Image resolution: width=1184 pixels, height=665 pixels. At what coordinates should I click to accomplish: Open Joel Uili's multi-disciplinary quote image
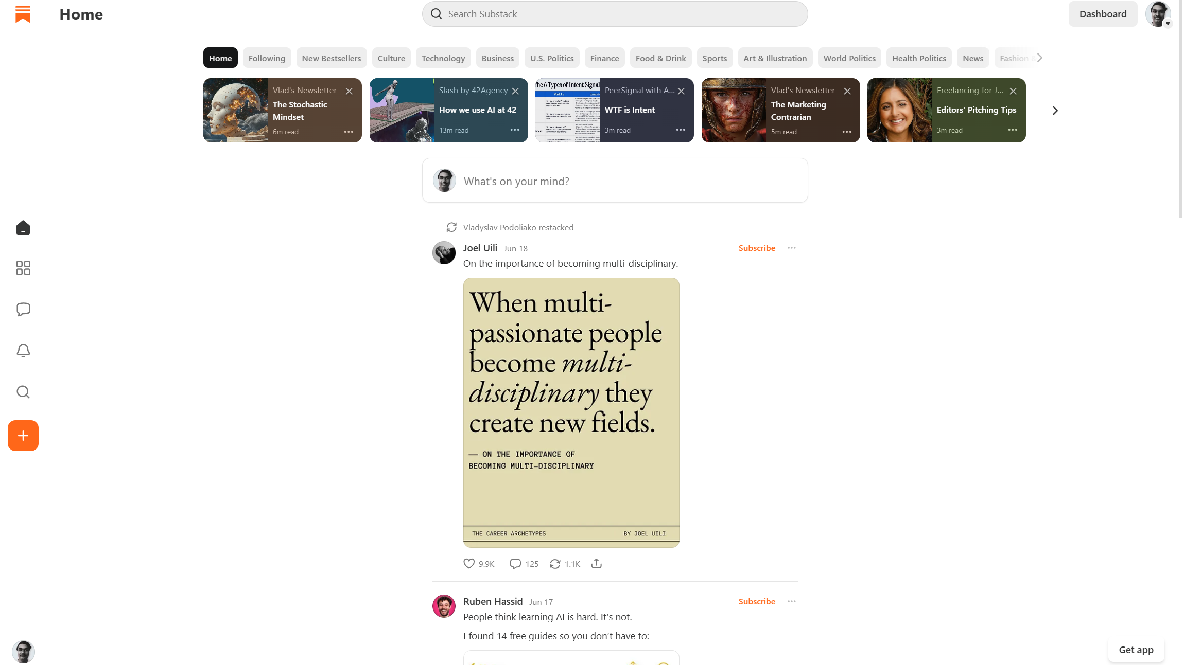(571, 412)
